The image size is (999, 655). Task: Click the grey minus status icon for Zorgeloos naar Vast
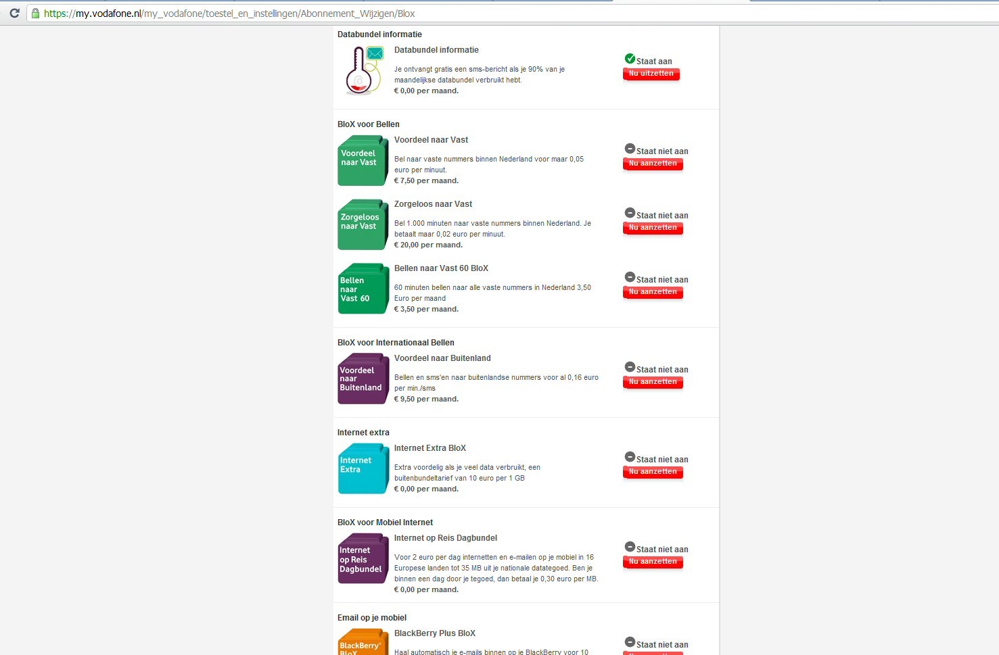pyautogui.click(x=630, y=213)
